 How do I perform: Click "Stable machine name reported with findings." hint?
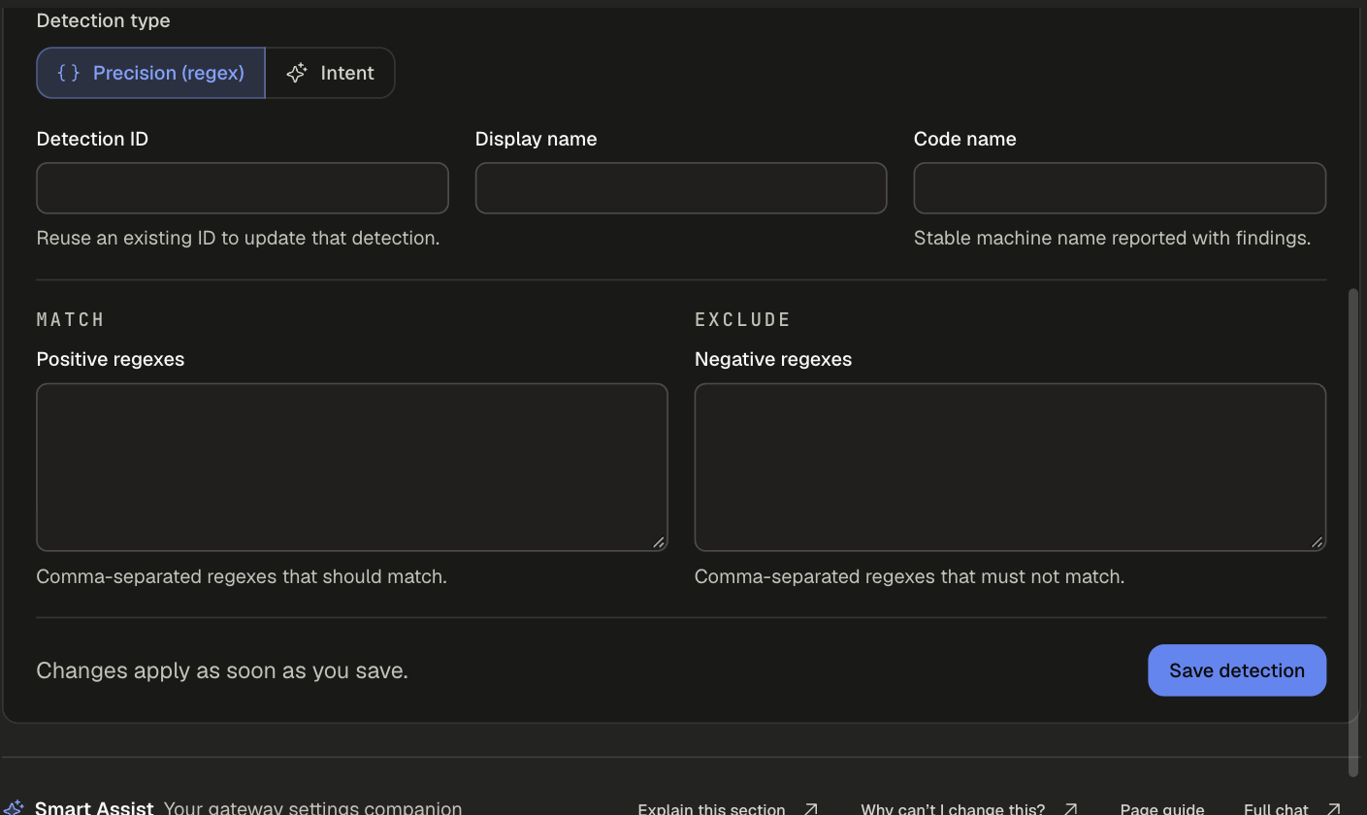[x=1112, y=238]
